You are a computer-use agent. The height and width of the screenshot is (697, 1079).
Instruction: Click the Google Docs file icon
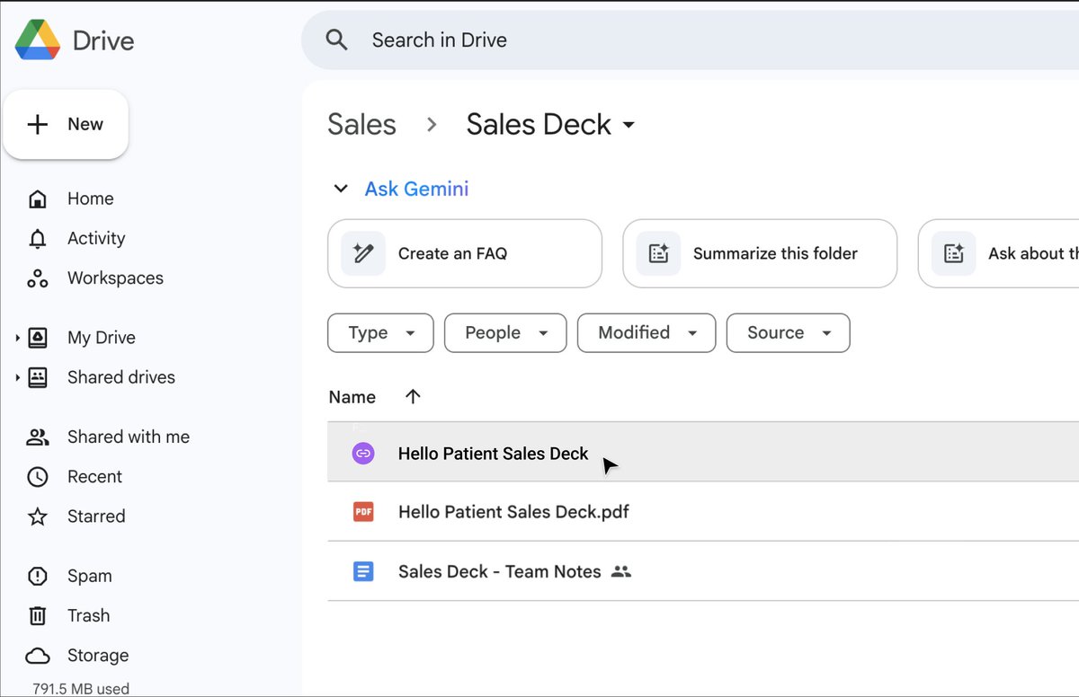[363, 571]
